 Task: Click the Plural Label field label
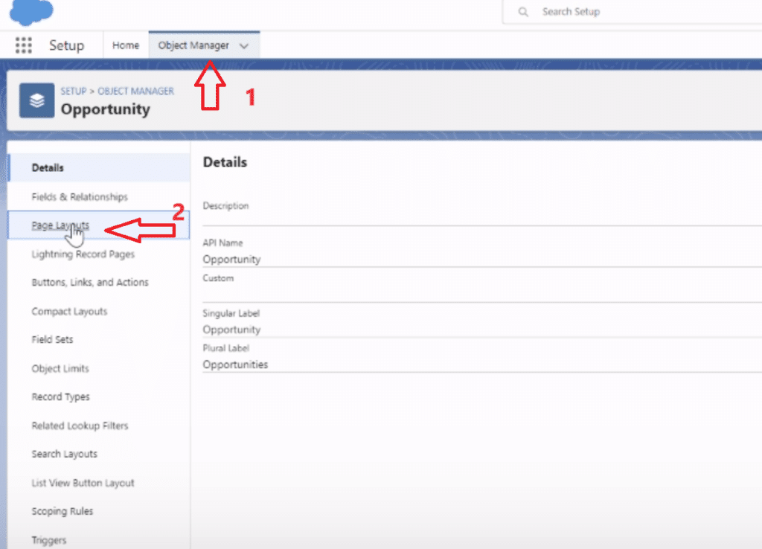click(x=226, y=348)
